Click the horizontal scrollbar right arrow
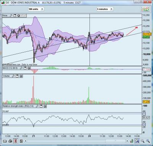Image resolution: width=153 pixels, height=146 pixels. [x=127, y=141]
